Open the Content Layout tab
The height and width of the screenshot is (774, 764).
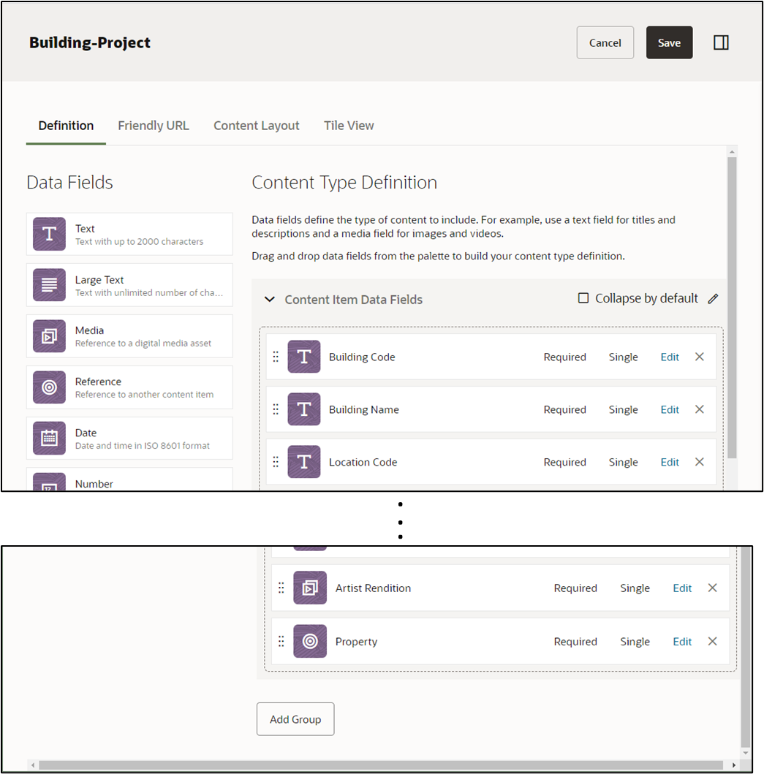tap(256, 125)
